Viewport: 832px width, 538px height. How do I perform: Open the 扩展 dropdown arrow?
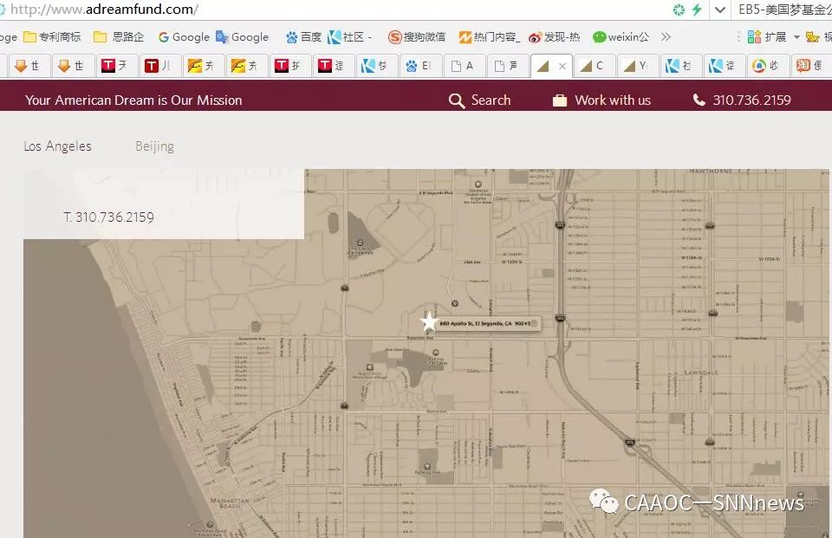(x=796, y=37)
